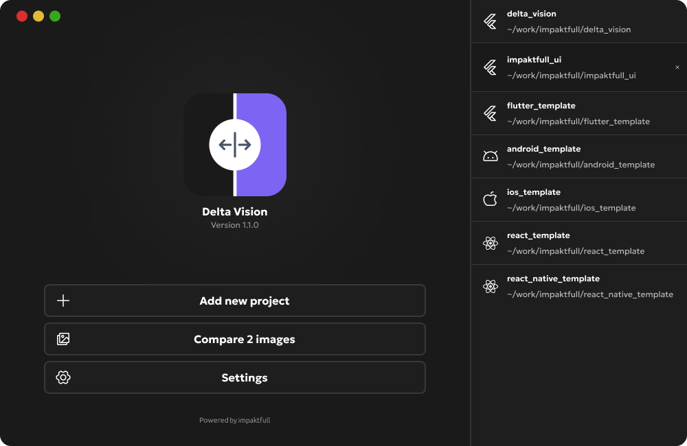Click the plus icon in Add new project
This screenshot has height=446, width=687.
(63, 301)
